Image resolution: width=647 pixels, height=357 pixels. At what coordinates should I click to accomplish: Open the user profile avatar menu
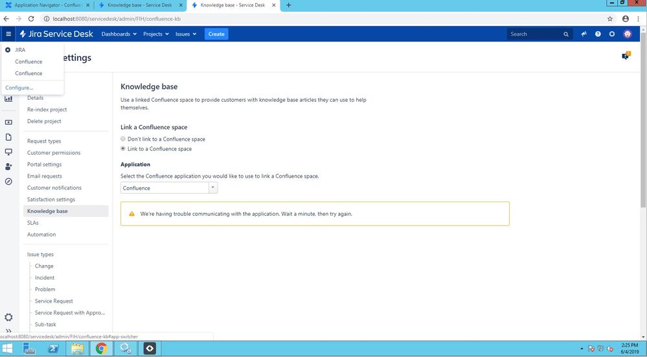click(628, 34)
